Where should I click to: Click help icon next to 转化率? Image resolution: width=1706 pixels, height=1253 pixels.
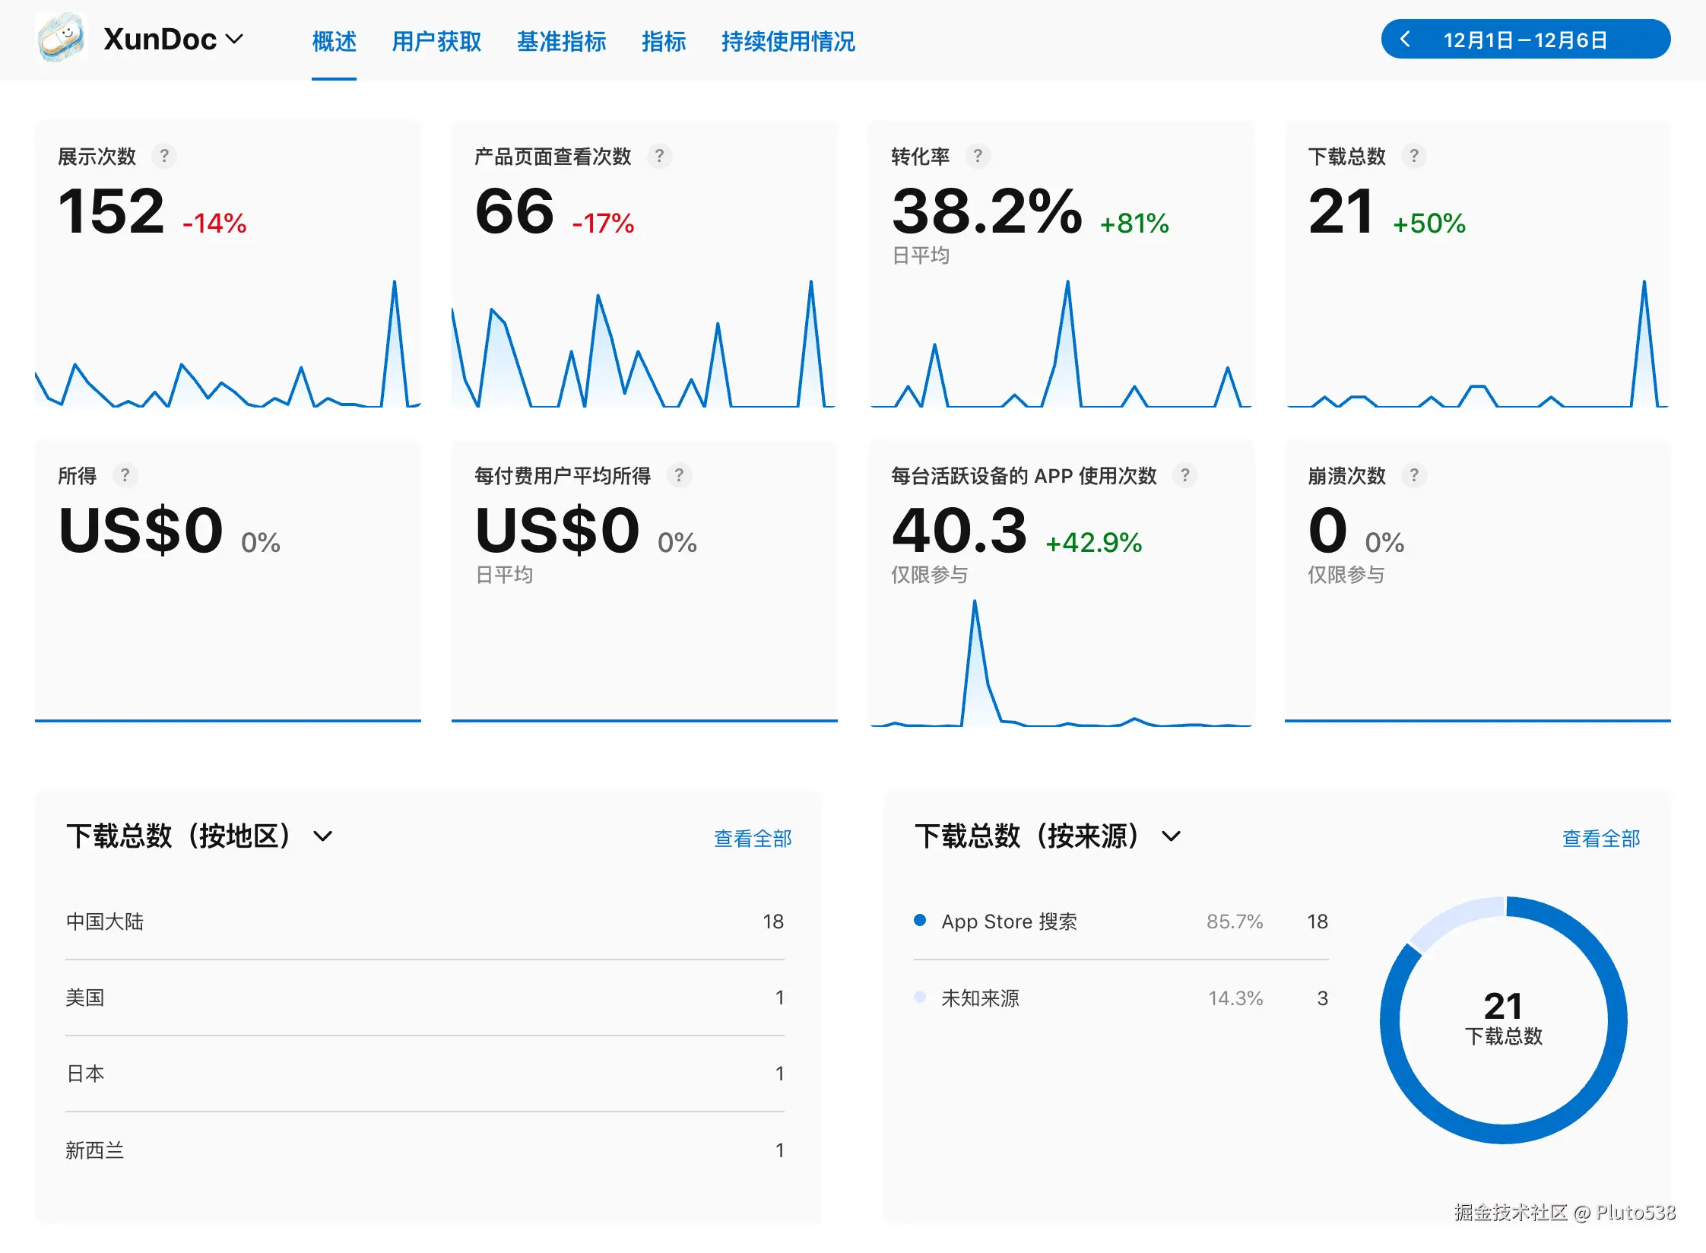978,156
